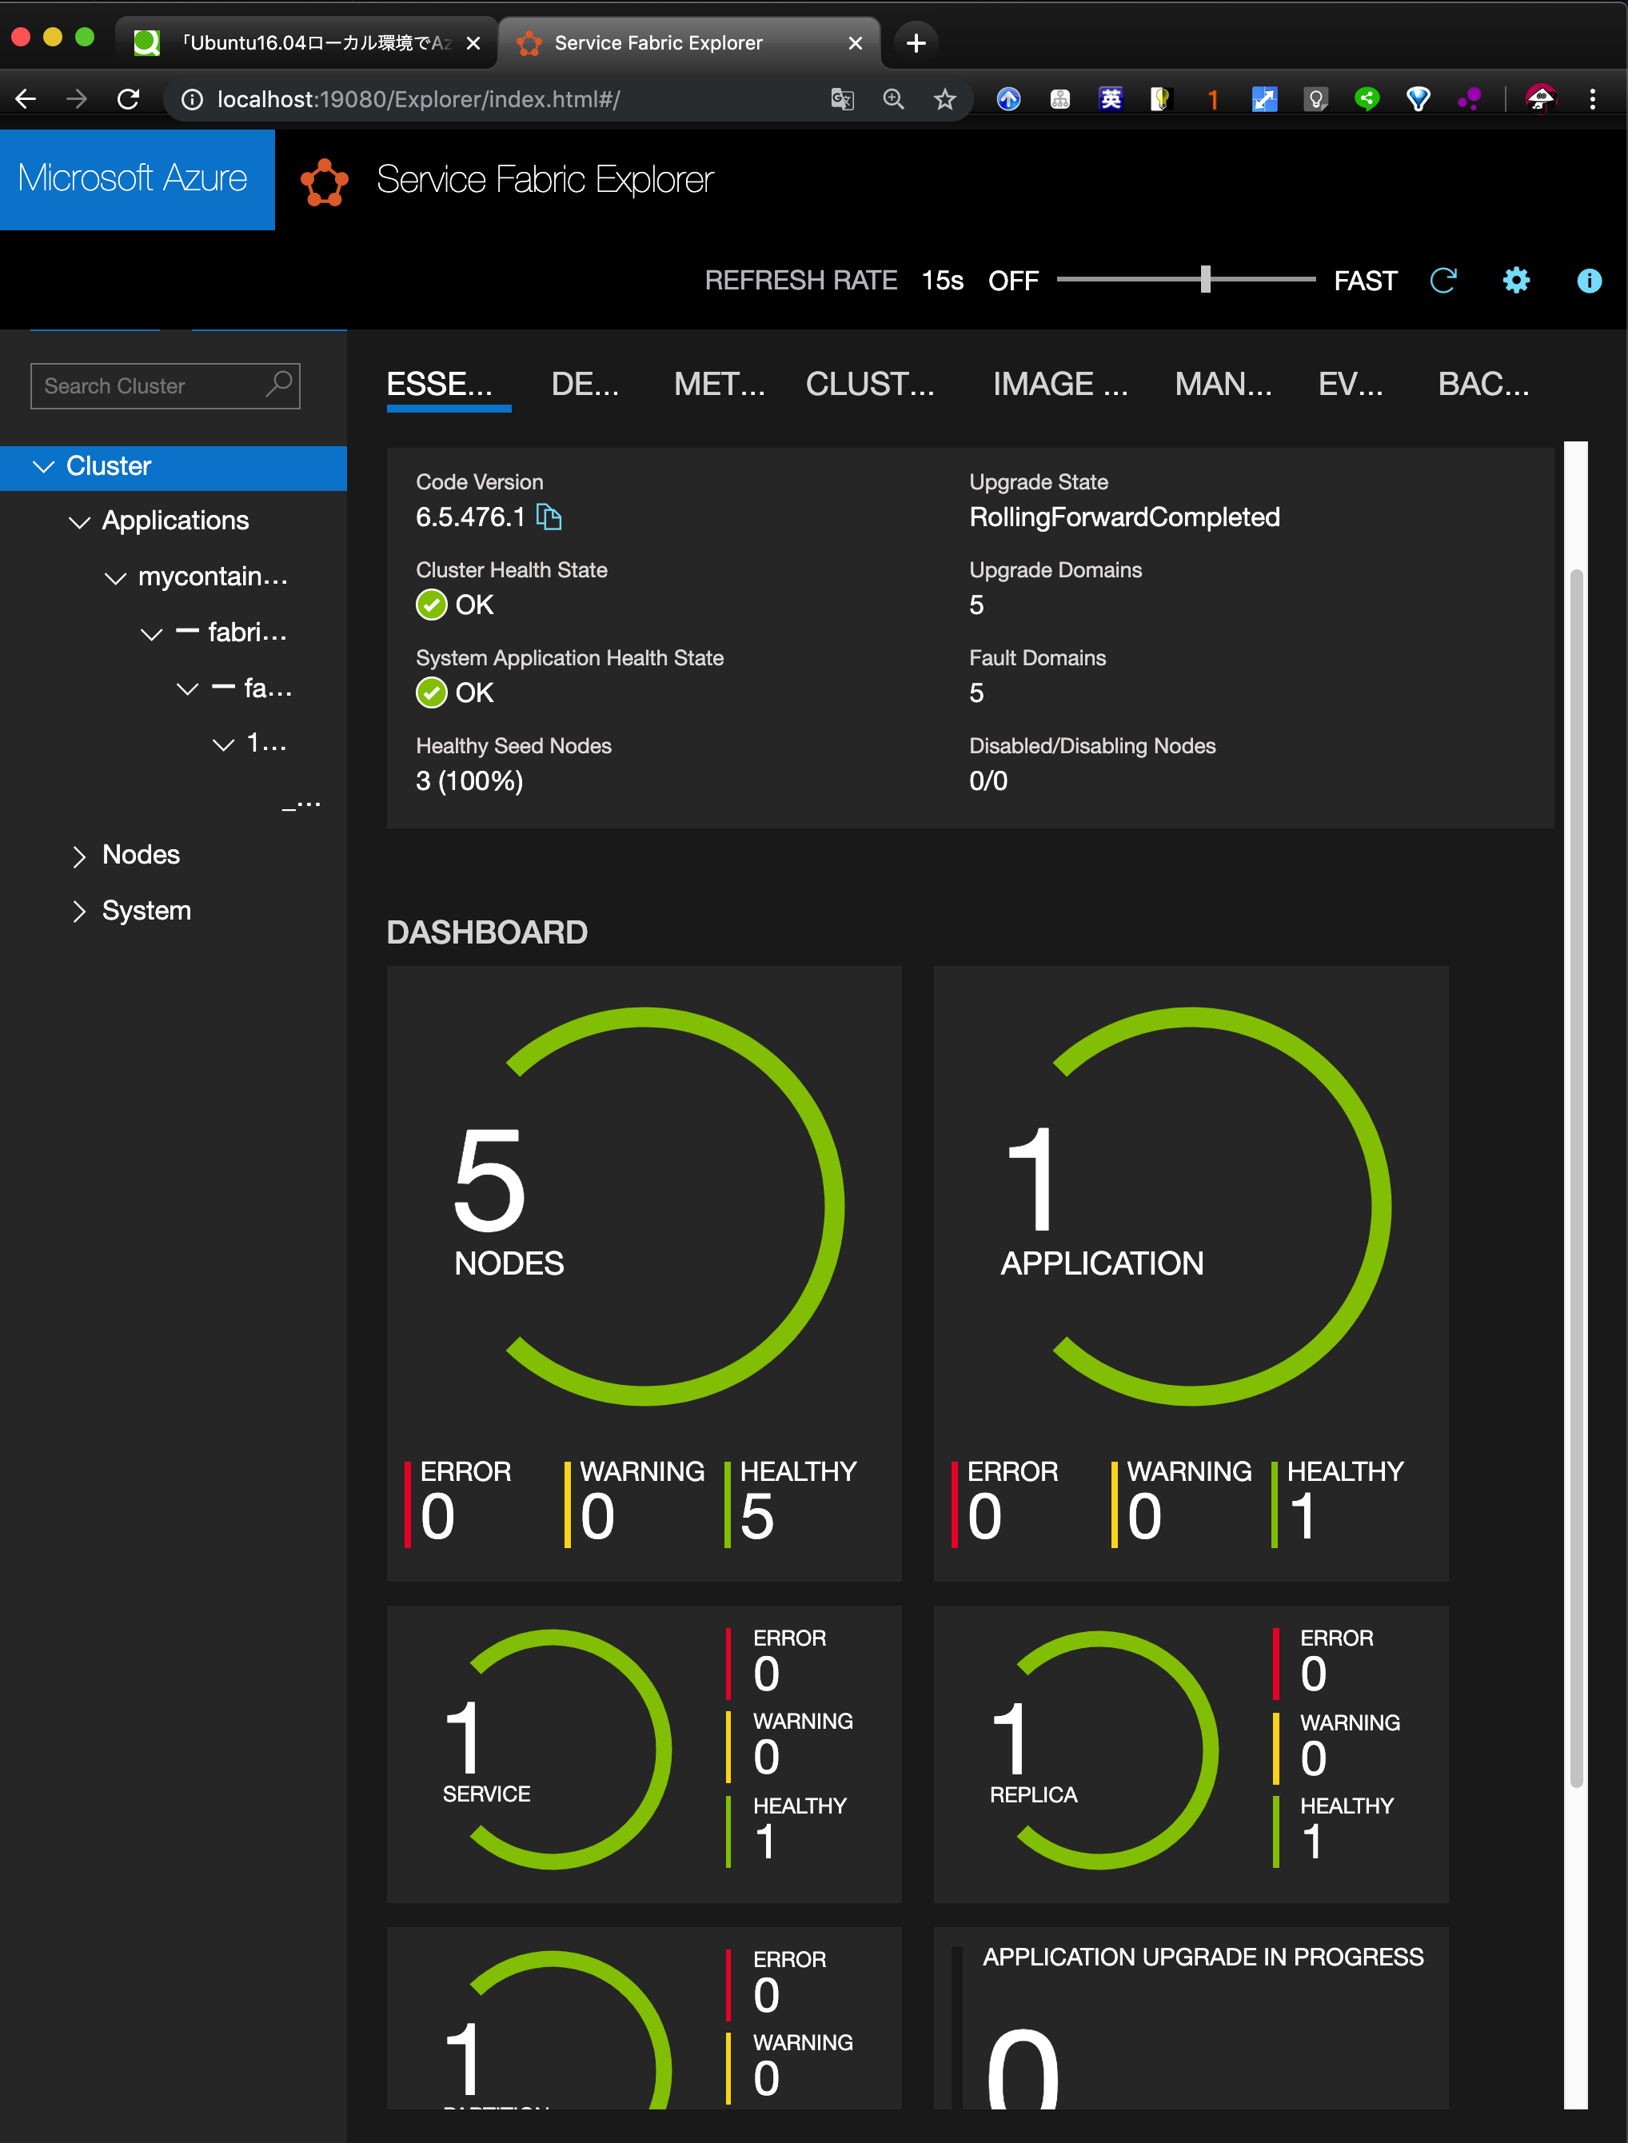Open a new browser tab with plus
The image size is (1628, 2143).
coord(916,42)
